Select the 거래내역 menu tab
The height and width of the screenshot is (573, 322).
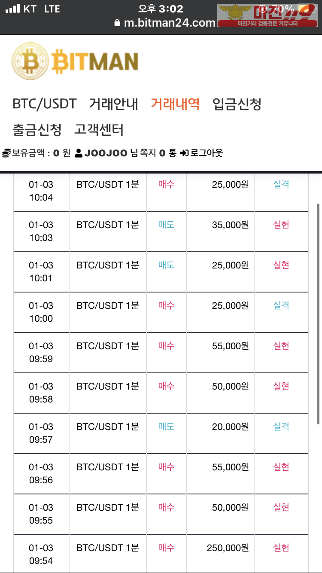click(x=175, y=104)
